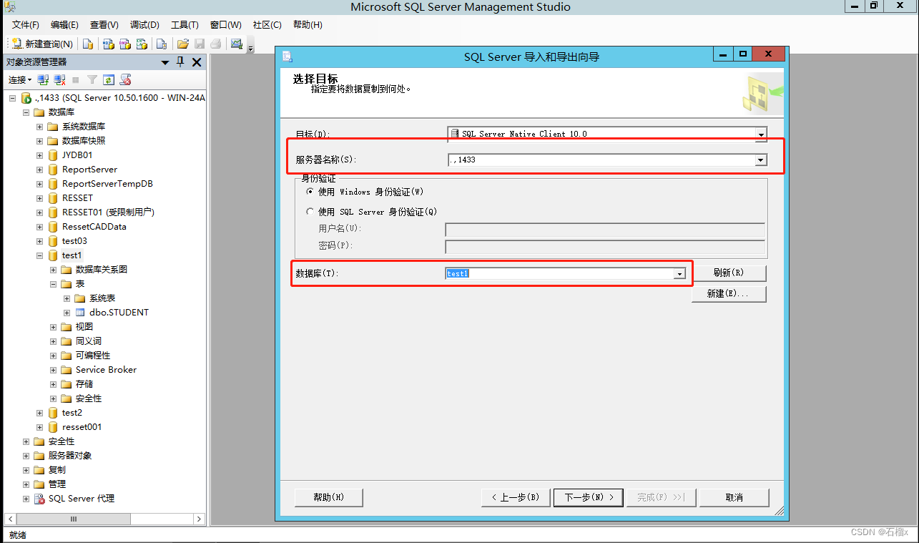This screenshot has height=543, width=919.
Task: Select the Service Broker folder
Action: 106,370
